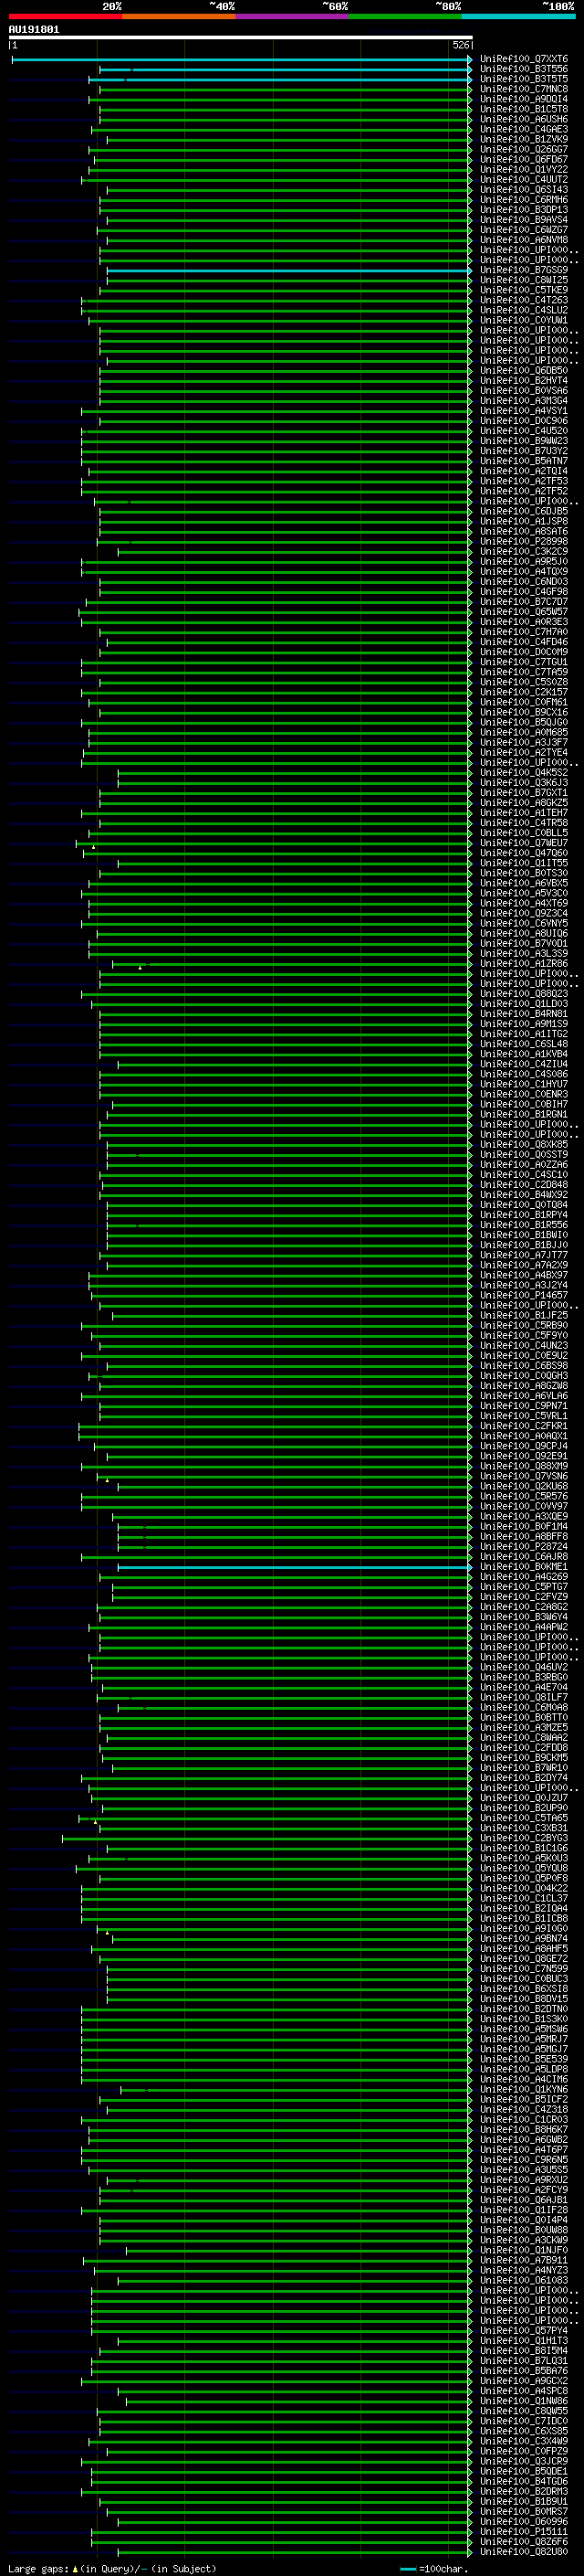The width and height of the screenshot is (584, 2576).
Task: Open hit UniRef100_C4T263
Action: point(524,300)
